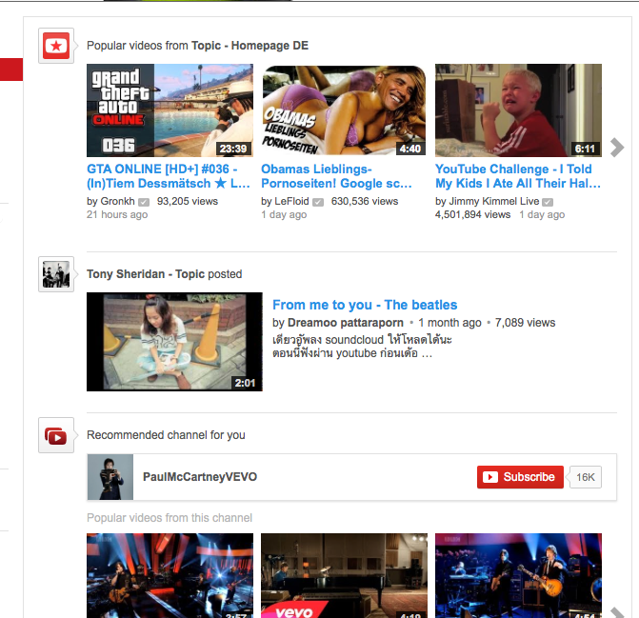Visit the Jimmy Kimmel Live channel link
Viewport: 639px width, 618px height.
pos(494,201)
